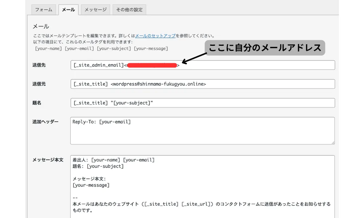Screen dimensions: 364x218
Task: Switch to the フォーム tab
Action: 44,10
